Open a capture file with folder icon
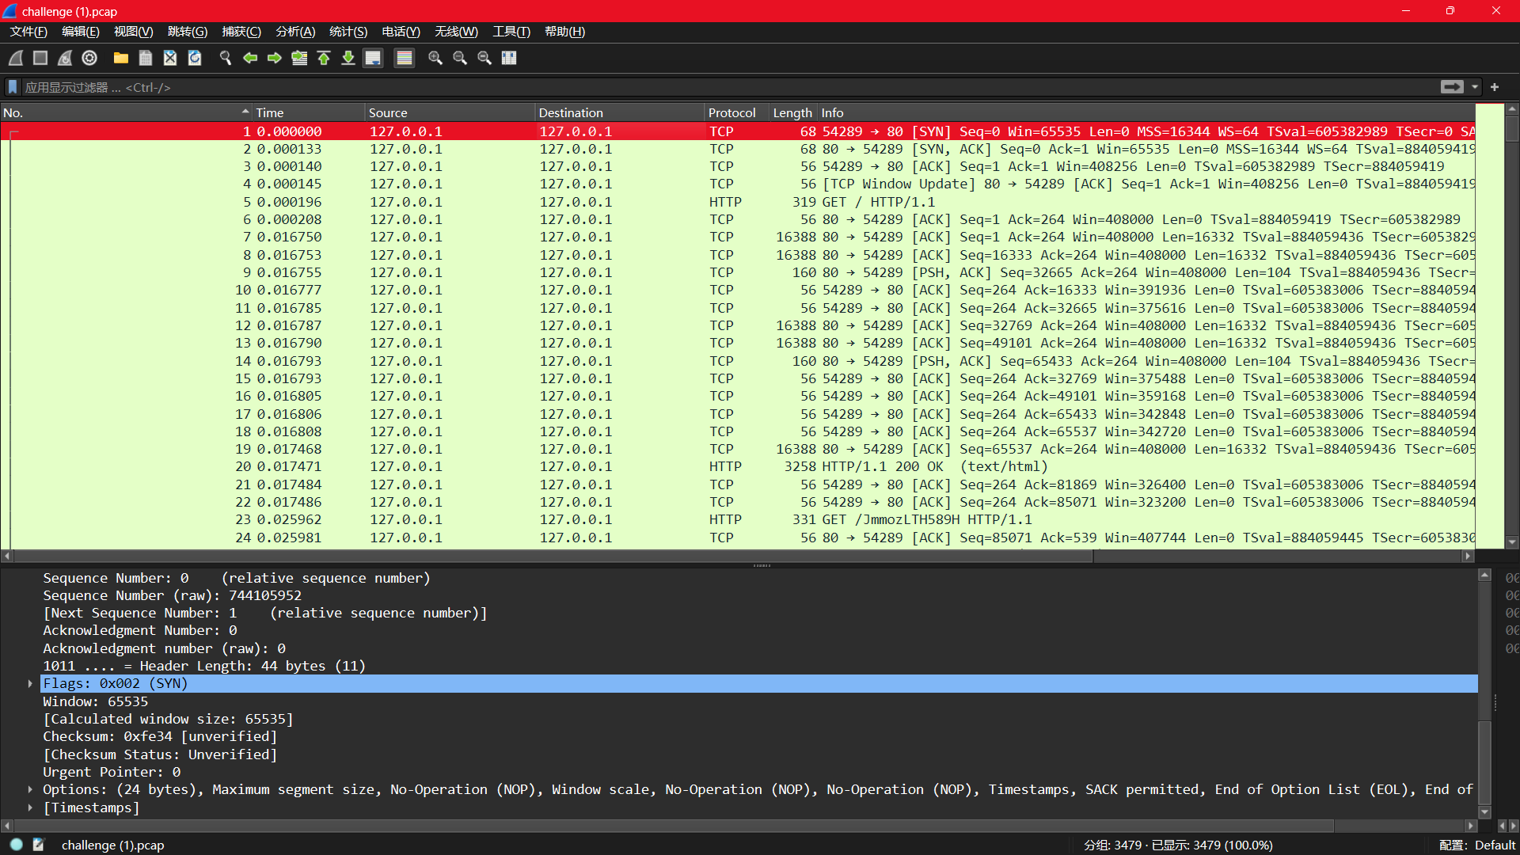This screenshot has height=855, width=1520. pyautogui.click(x=121, y=58)
